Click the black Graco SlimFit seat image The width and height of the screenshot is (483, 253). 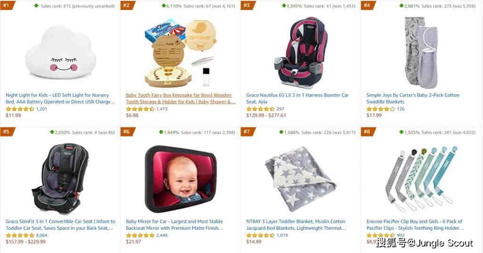point(60,179)
